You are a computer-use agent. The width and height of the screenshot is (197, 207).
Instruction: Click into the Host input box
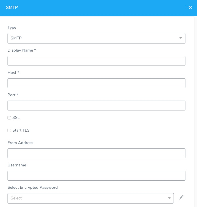pyautogui.click(x=96, y=83)
